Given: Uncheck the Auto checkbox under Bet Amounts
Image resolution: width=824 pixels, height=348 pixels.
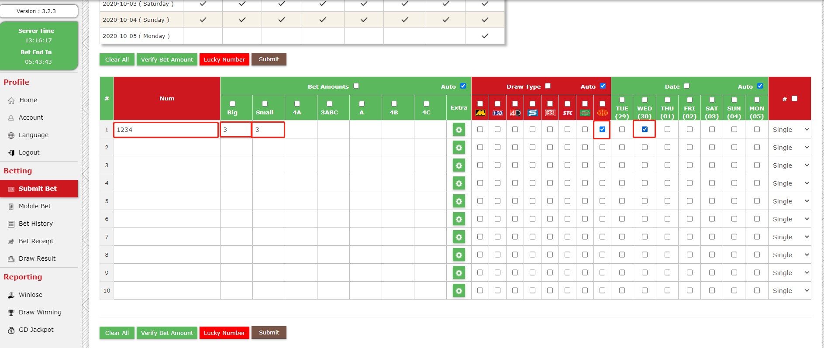Looking at the screenshot, I should [x=463, y=86].
